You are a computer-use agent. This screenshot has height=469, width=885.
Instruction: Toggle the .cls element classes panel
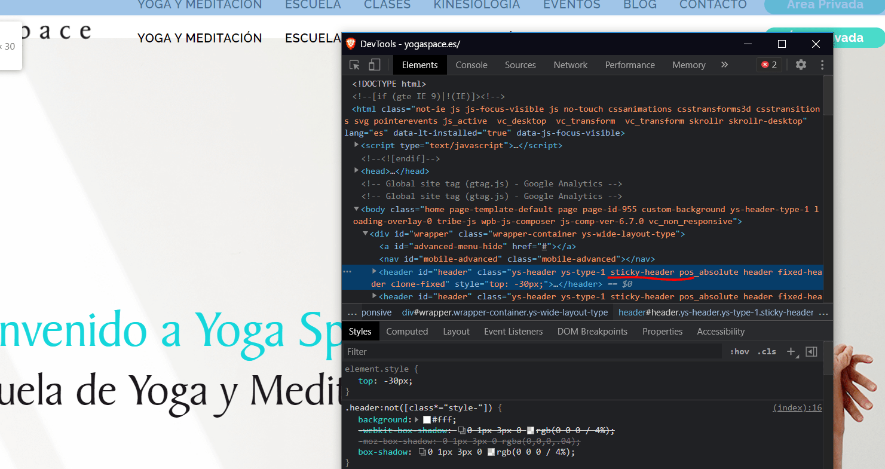(766, 351)
